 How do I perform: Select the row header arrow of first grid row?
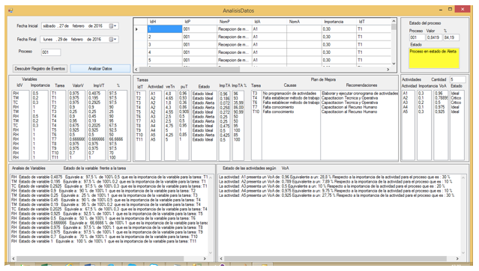pos(136,29)
